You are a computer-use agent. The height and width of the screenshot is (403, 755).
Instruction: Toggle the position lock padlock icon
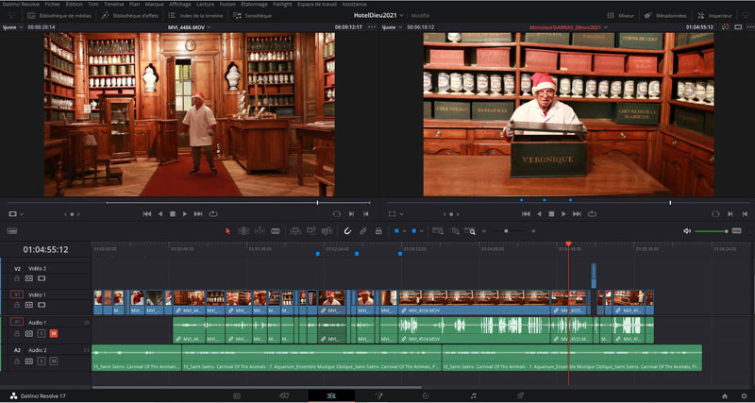[x=378, y=231]
